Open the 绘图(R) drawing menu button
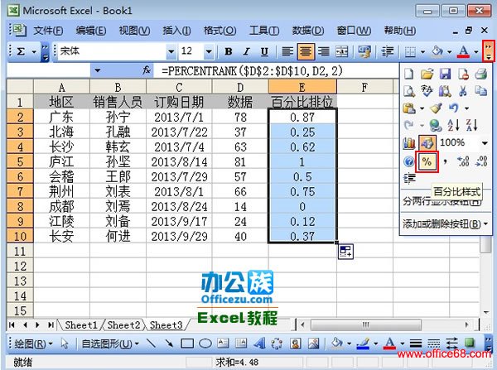Image resolution: width=497 pixels, height=370 pixels. (34, 344)
